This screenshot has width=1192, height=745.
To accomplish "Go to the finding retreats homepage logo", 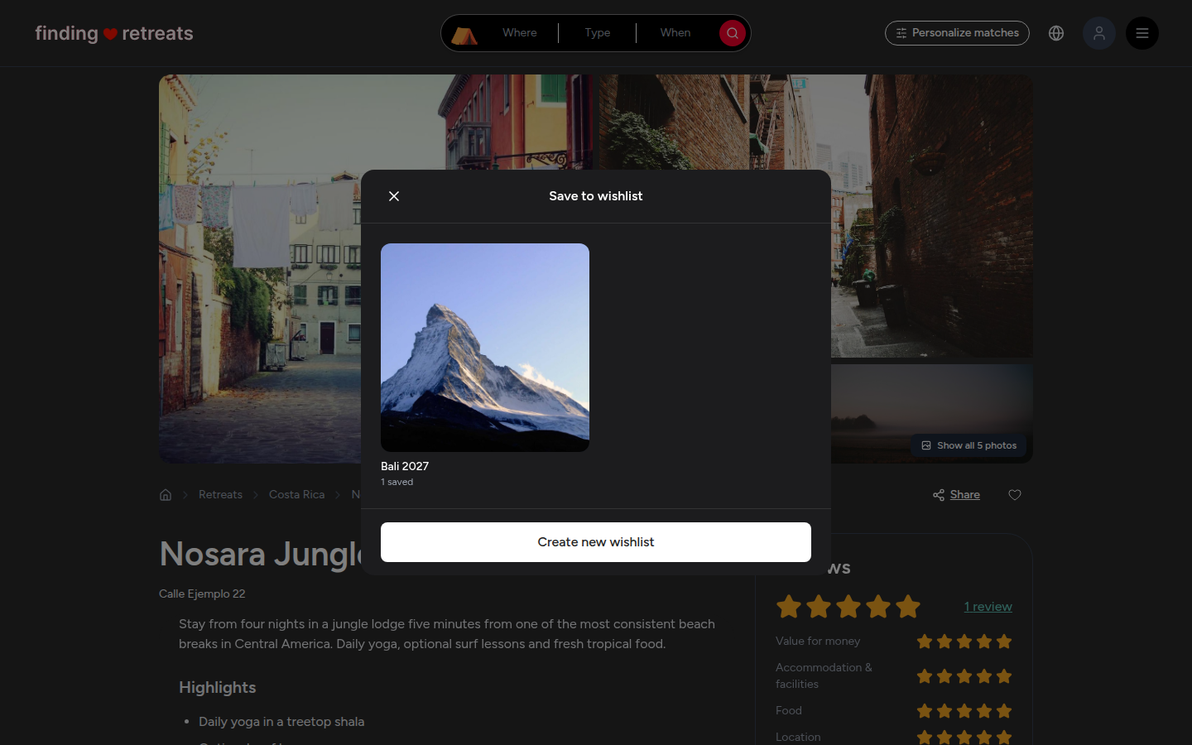I will pyautogui.click(x=114, y=33).
